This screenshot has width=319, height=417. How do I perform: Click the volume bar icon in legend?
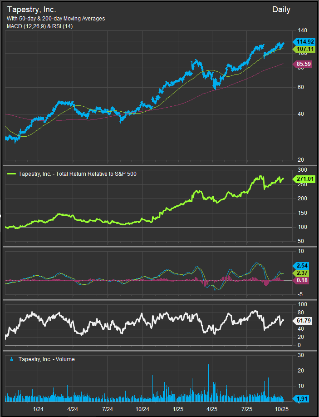pyautogui.click(x=11, y=359)
